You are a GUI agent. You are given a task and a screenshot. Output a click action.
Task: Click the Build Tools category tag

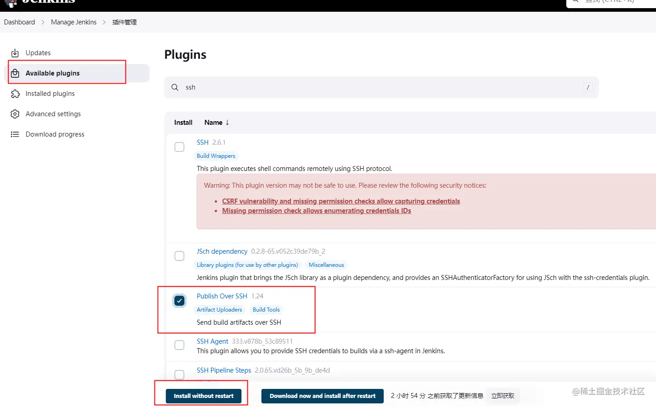(x=266, y=310)
